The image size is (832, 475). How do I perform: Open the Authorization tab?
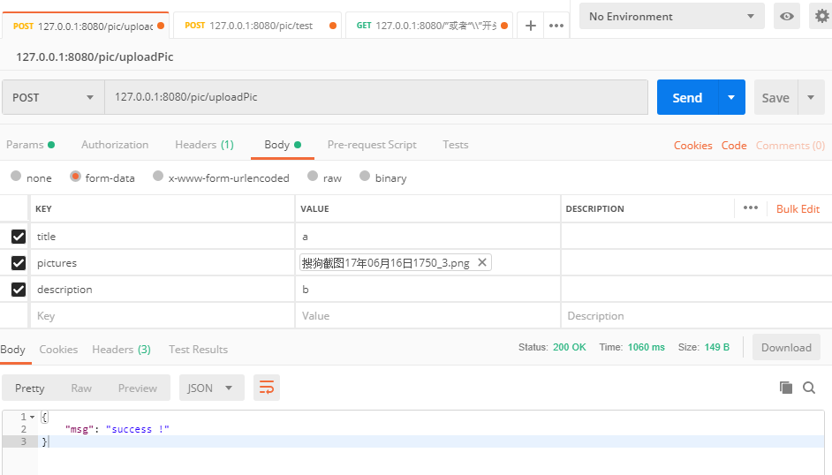click(x=115, y=145)
